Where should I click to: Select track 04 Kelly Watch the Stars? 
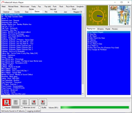click(109, 38)
